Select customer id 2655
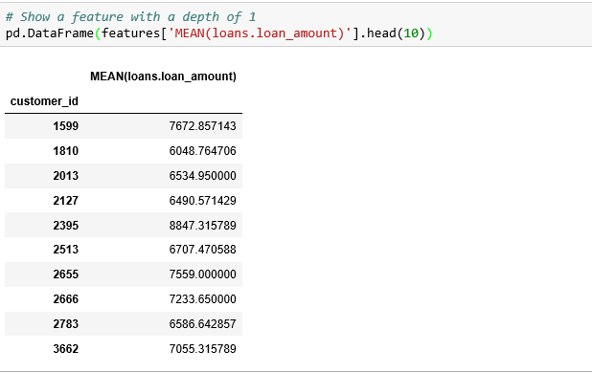 pos(66,274)
